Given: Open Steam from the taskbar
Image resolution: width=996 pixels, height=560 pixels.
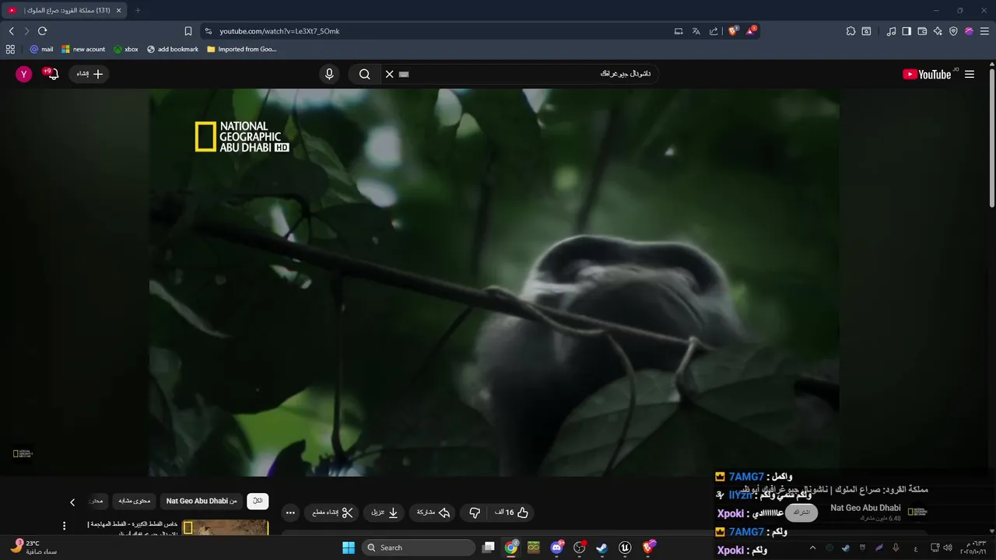Looking at the screenshot, I should click(601, 548).
